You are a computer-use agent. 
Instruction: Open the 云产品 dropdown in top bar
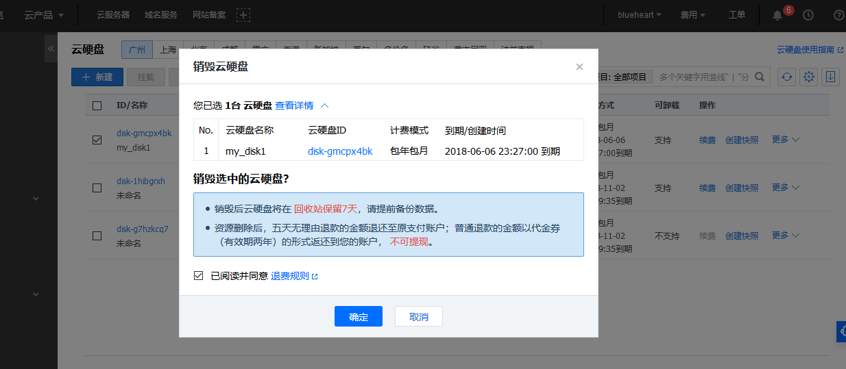44,15
